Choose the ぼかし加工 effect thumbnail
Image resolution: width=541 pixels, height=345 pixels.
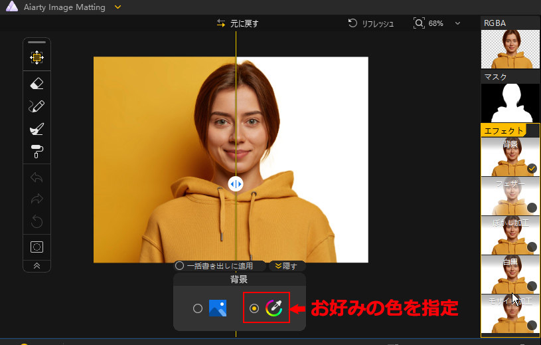click(510, 235)
